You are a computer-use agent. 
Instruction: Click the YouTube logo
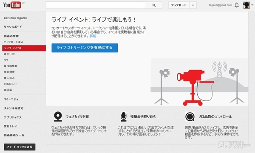pyautogui.click(x=12, y=5)
